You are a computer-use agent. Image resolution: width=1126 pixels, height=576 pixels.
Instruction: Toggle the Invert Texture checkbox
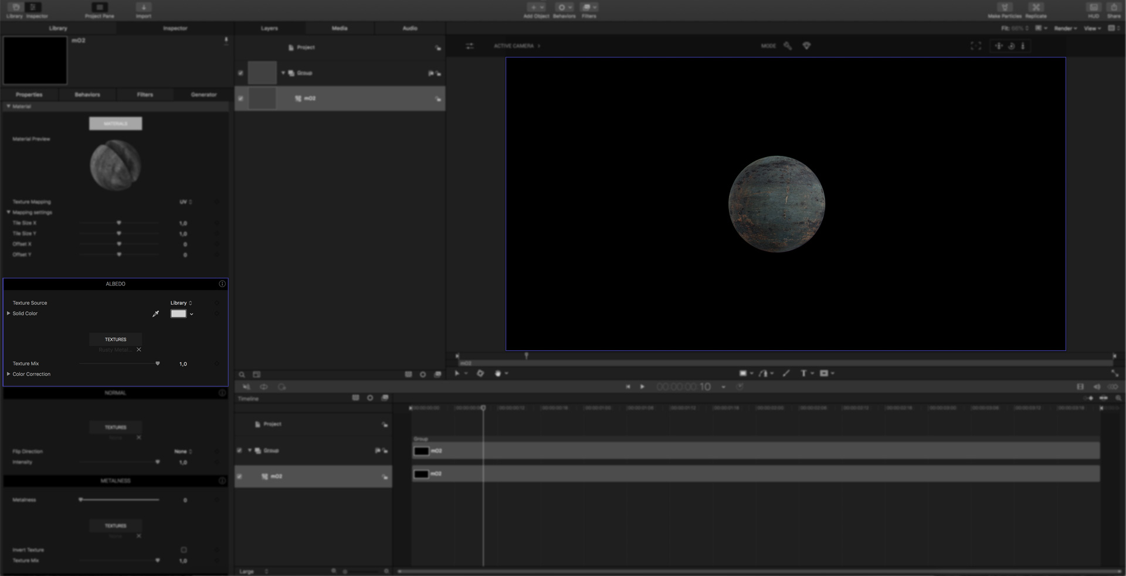click(184, 550)
